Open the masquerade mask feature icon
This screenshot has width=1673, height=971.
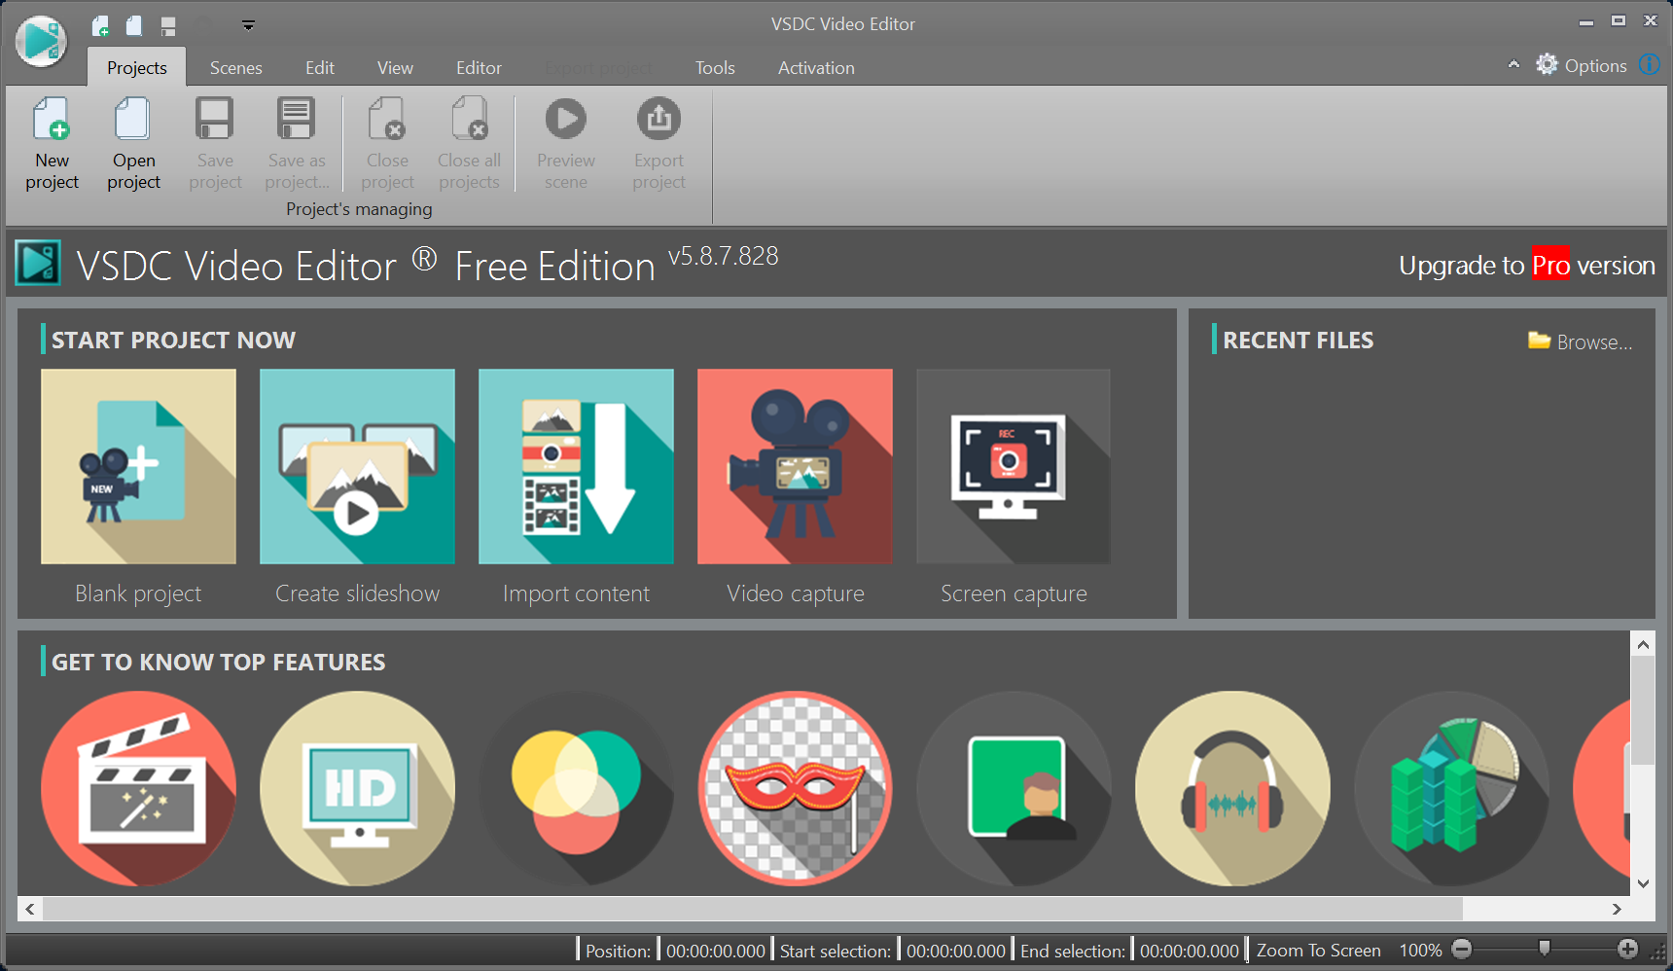[x=795, y=788]
